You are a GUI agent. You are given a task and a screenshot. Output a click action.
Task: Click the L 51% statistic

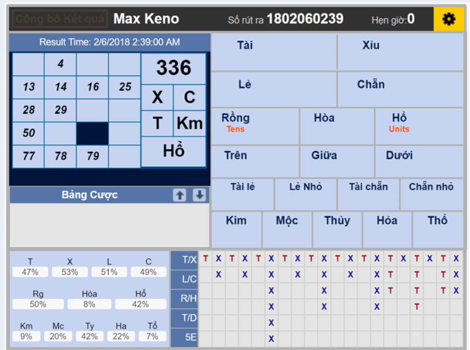click(109, 272)
